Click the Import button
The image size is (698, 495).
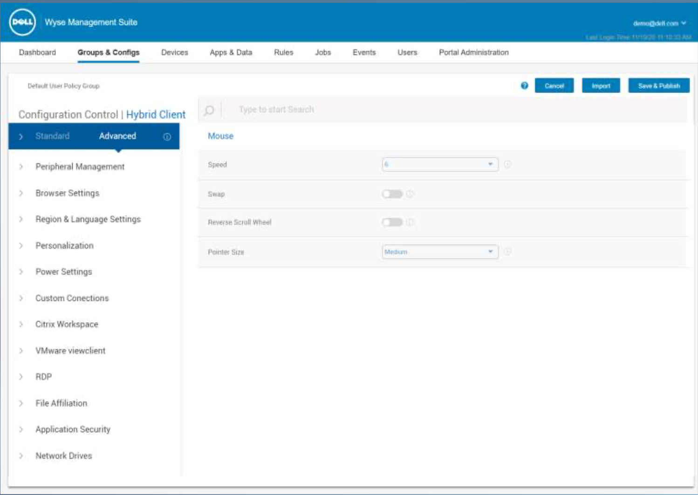pyautogui.click(x=601, y=86)
